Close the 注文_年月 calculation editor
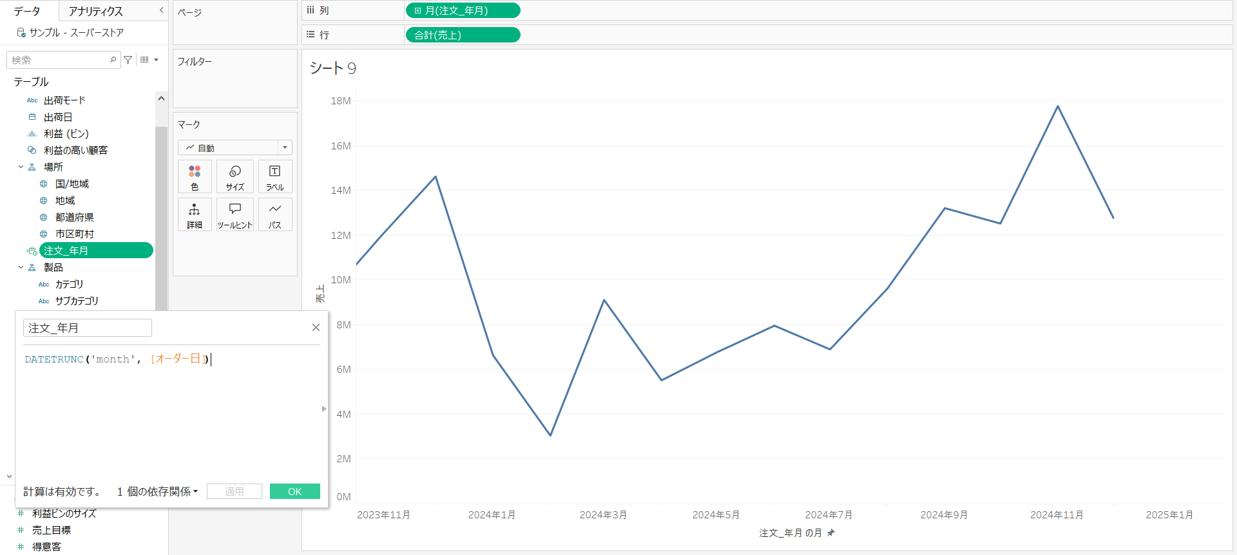This screenshot has width=1237, height=555. click(316, 328)
